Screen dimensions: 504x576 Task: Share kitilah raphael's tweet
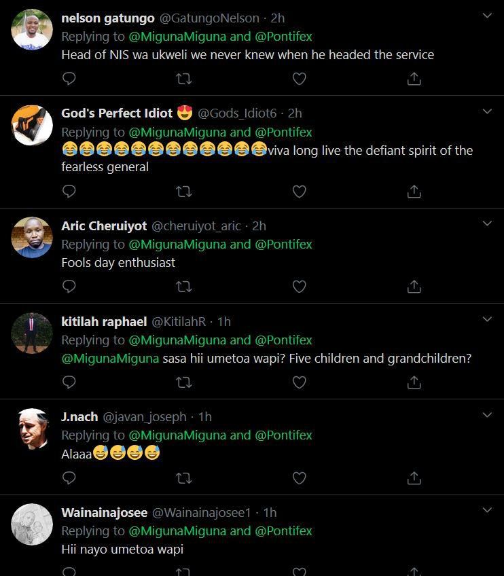pos(414,382)
